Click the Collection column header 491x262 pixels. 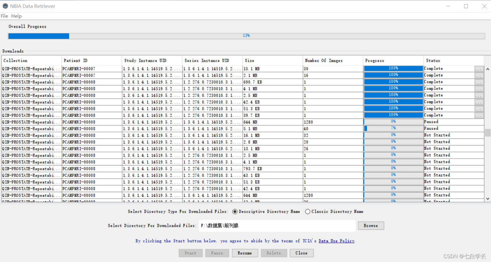(32, 60)
